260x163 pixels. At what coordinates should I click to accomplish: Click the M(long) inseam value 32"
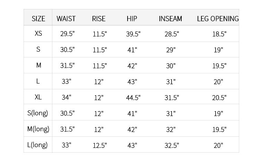(x=171, y=129)
